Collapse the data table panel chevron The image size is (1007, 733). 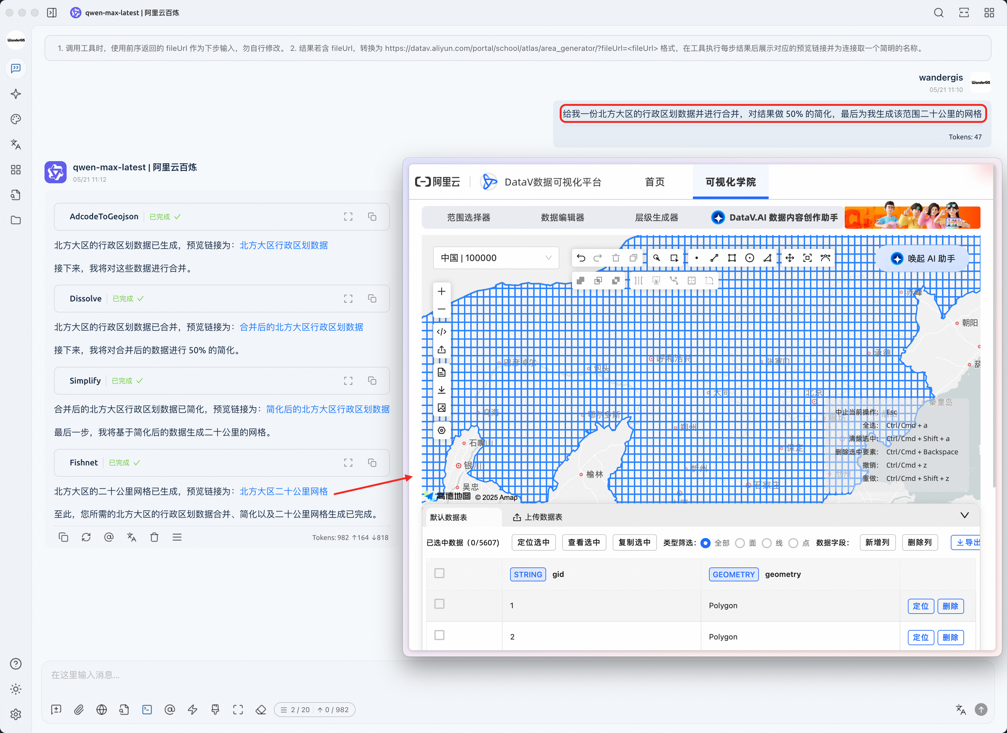964,516
